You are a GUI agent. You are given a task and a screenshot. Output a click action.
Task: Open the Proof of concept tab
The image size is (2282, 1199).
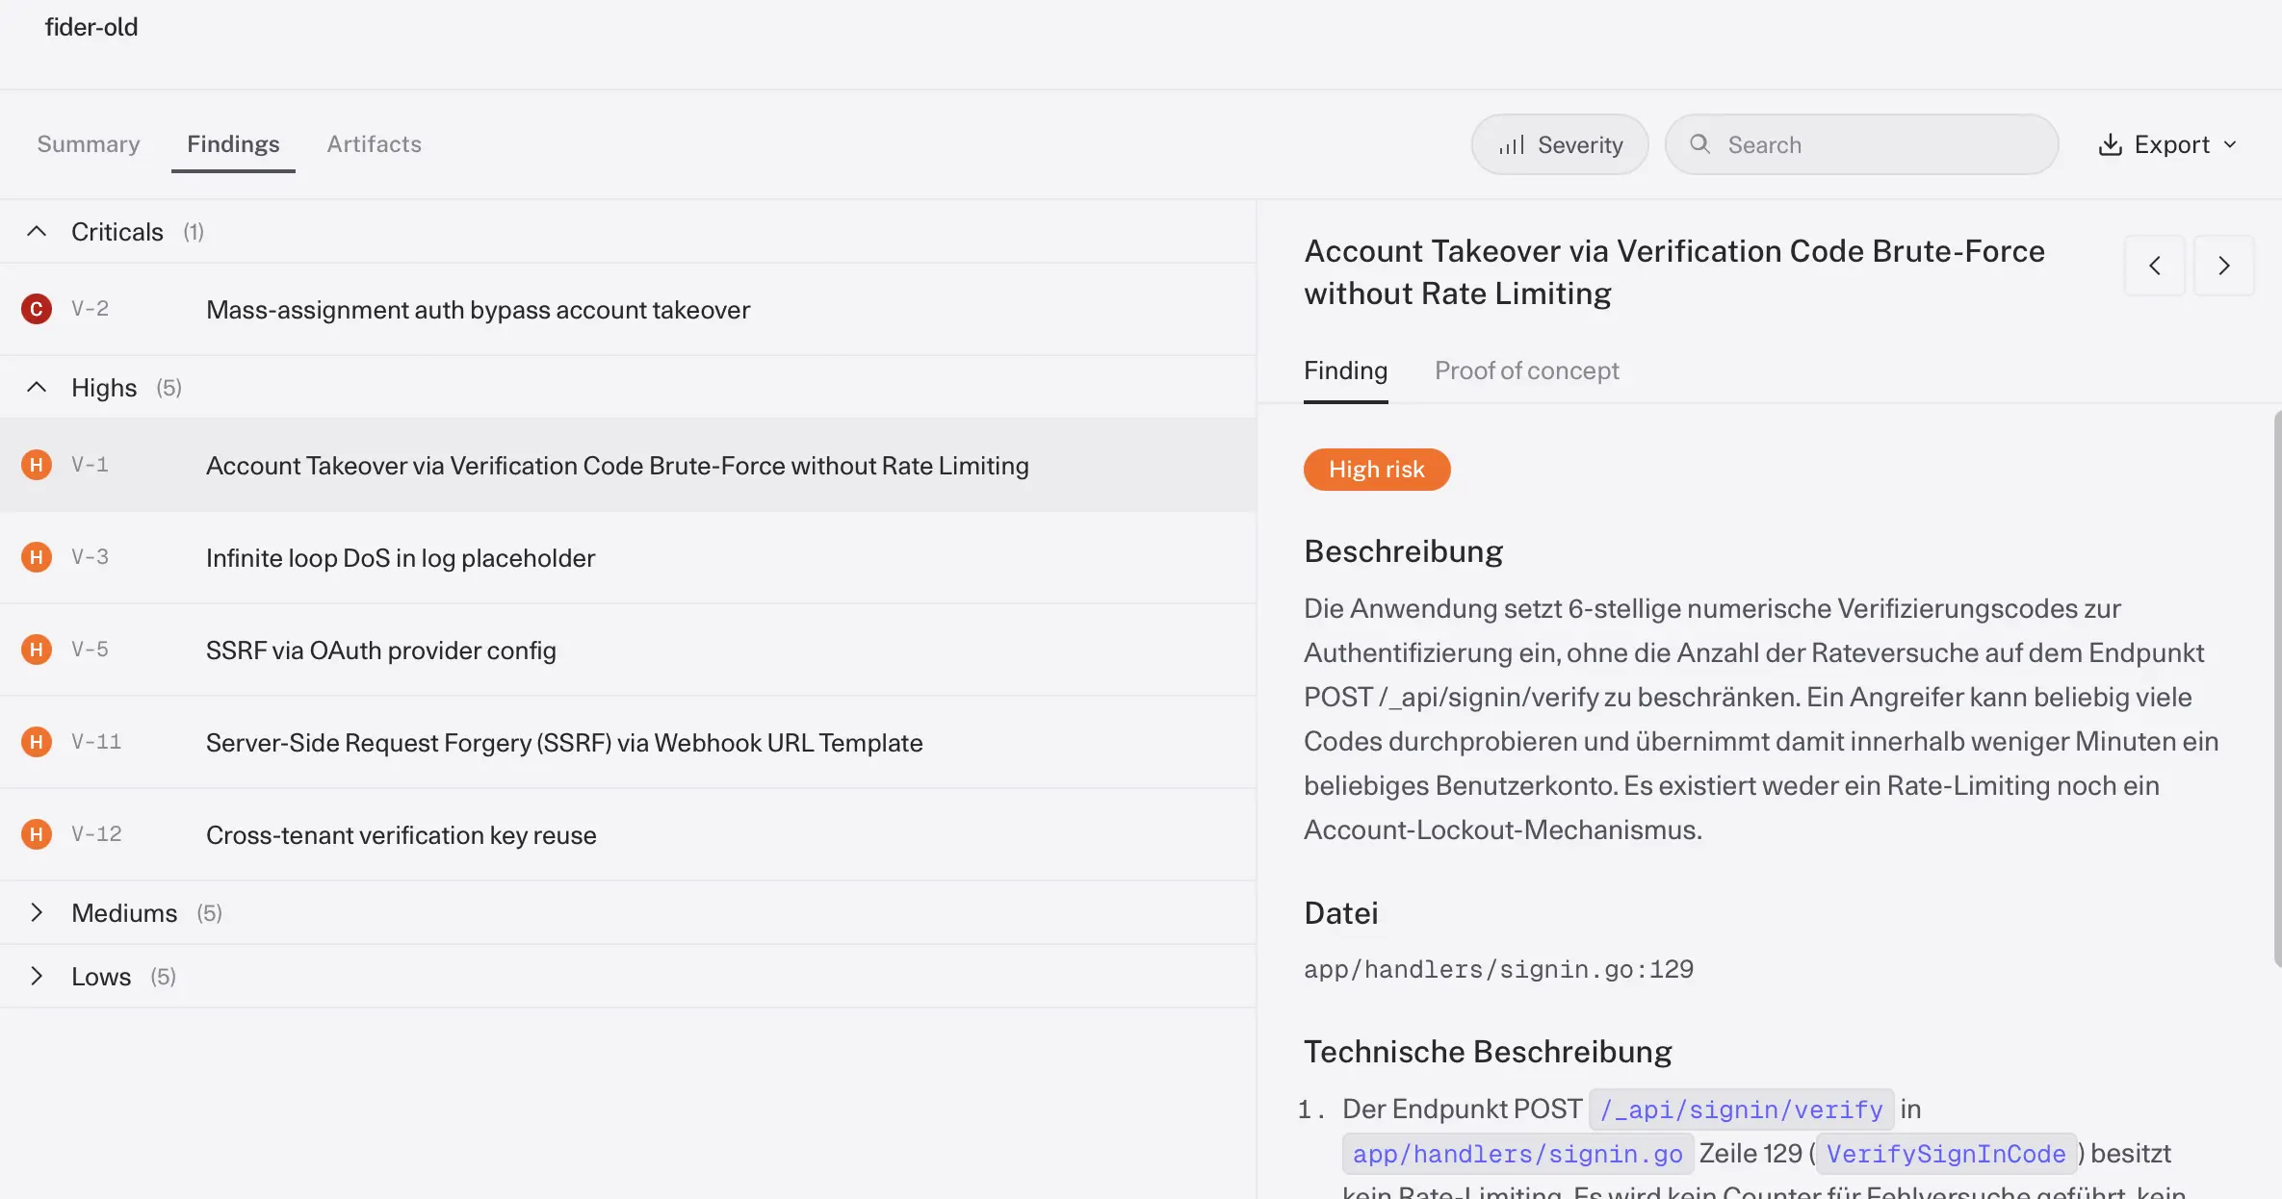click(x=1527, y=370)
